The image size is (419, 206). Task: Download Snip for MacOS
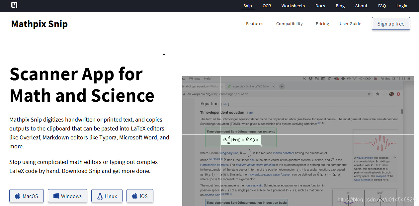point(27,196)
